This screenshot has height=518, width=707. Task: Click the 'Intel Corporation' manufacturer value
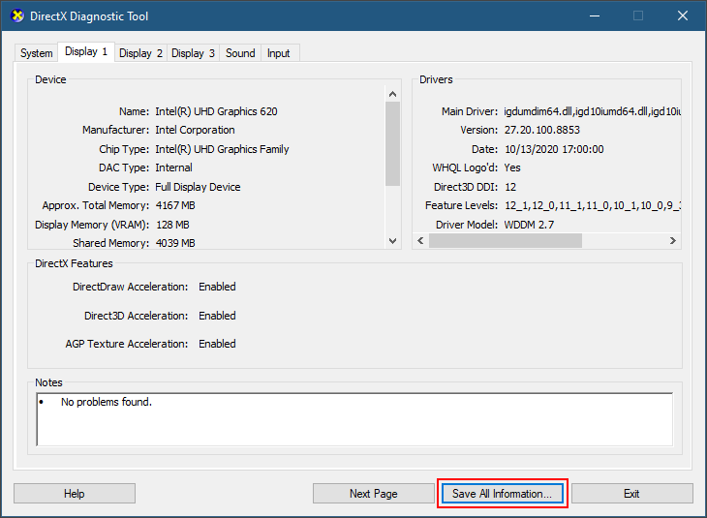(195, 130)
